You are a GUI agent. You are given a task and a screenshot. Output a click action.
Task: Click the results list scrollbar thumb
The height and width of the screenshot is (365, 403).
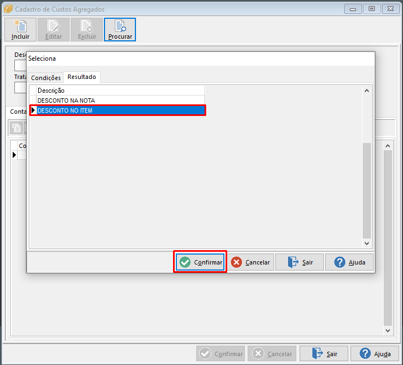(367, 191)
